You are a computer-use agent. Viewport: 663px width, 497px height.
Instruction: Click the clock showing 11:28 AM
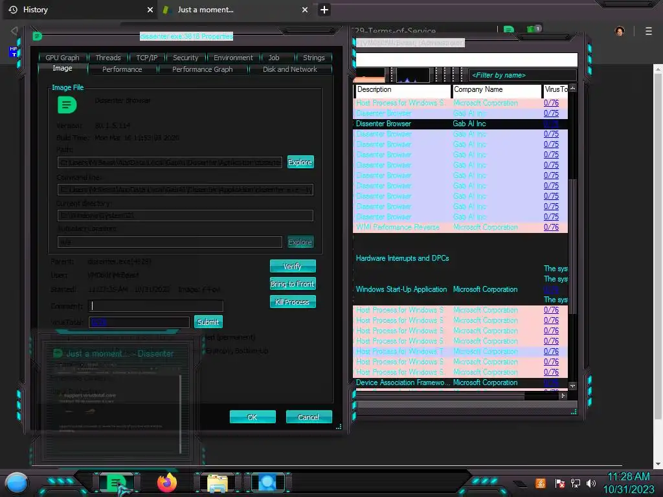pyautogui.click(x=628, y=477)
